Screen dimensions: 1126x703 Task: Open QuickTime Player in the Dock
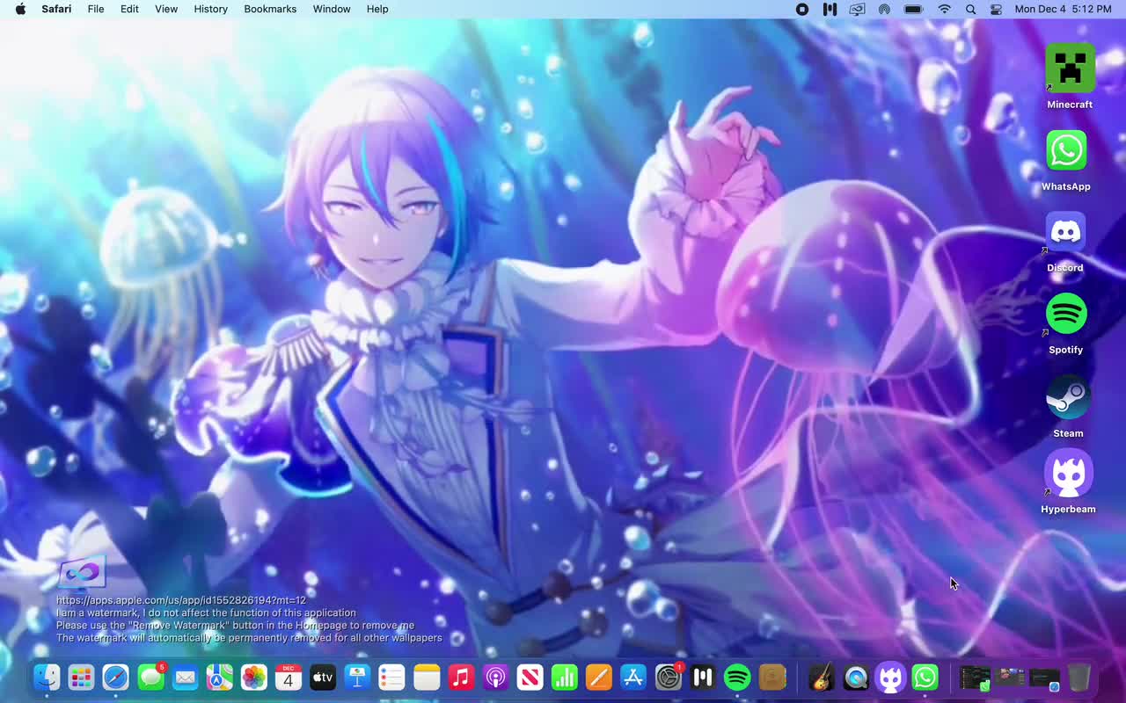pyautogui.click(x=856, y=678)
